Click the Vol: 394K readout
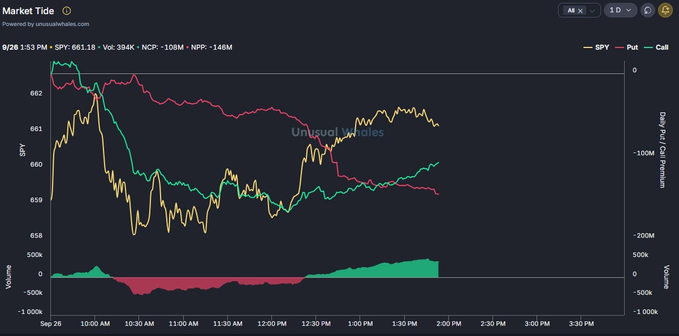The image size is (679, 336). pyautogui.click(x=118, y=47)
